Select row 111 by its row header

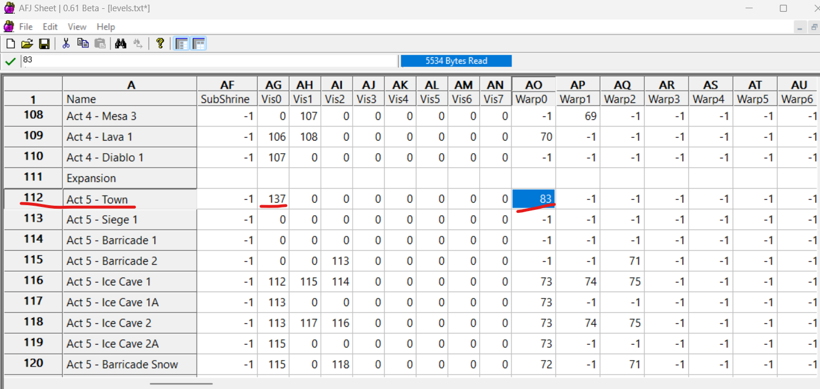(33, 178)
